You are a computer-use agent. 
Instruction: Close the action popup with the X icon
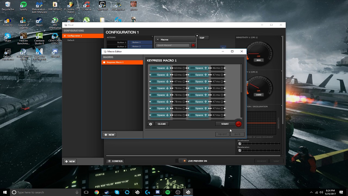click(x=197, y=36)
